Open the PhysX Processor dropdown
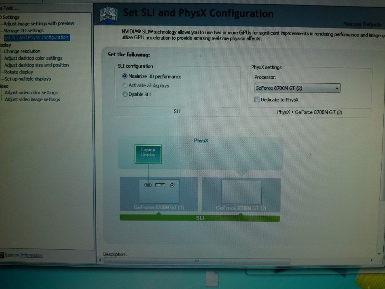Screen dimensions: 385x289 298,88
